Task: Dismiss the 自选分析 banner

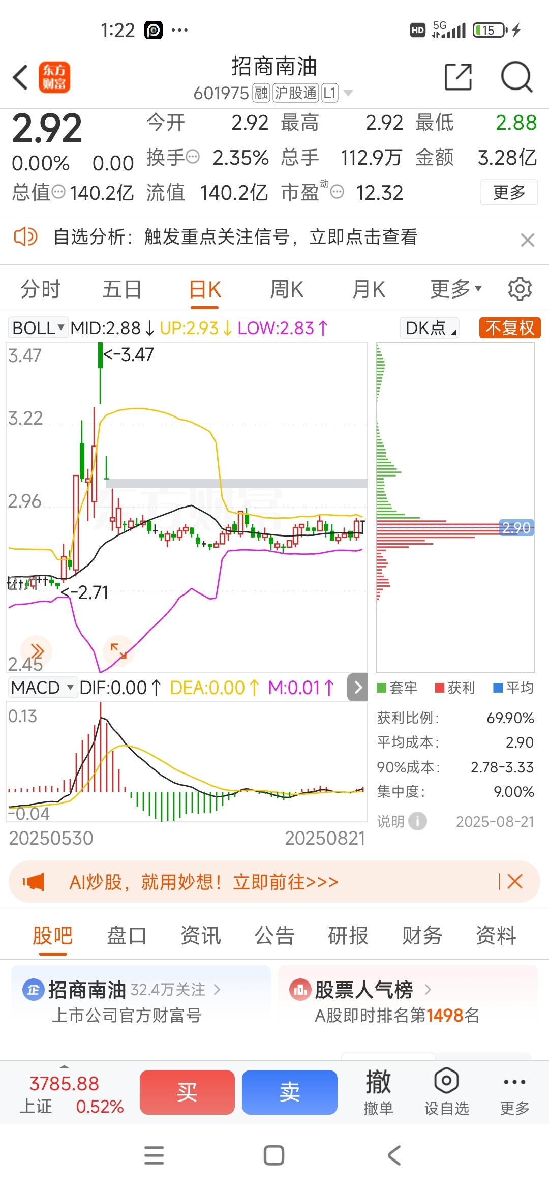Action: 528,240
